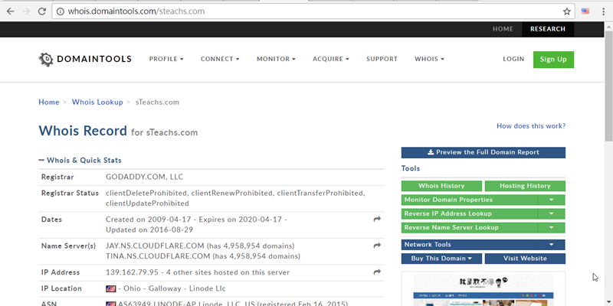This screenshot has width=613, height=306.
Task: Click Visit Website button
Action: (x=525, y=259)
